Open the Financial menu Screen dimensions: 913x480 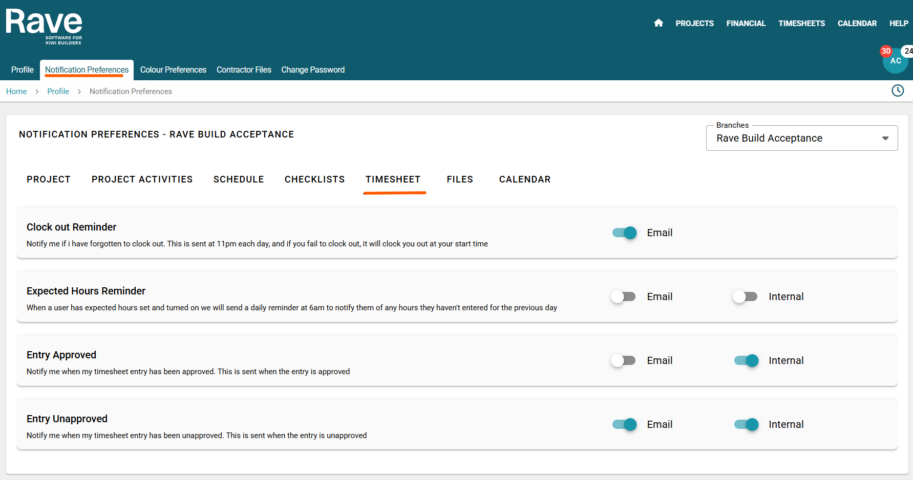pos(746,23)
